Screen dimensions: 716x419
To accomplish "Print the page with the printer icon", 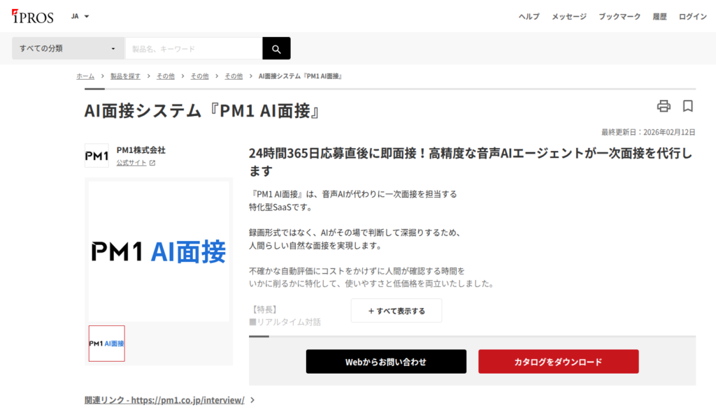I will 664,106.
